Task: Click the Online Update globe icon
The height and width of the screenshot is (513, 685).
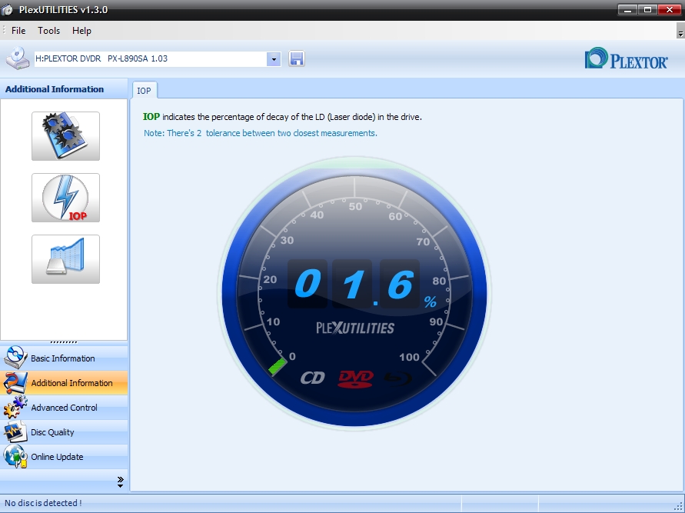Action: (15, 457)
